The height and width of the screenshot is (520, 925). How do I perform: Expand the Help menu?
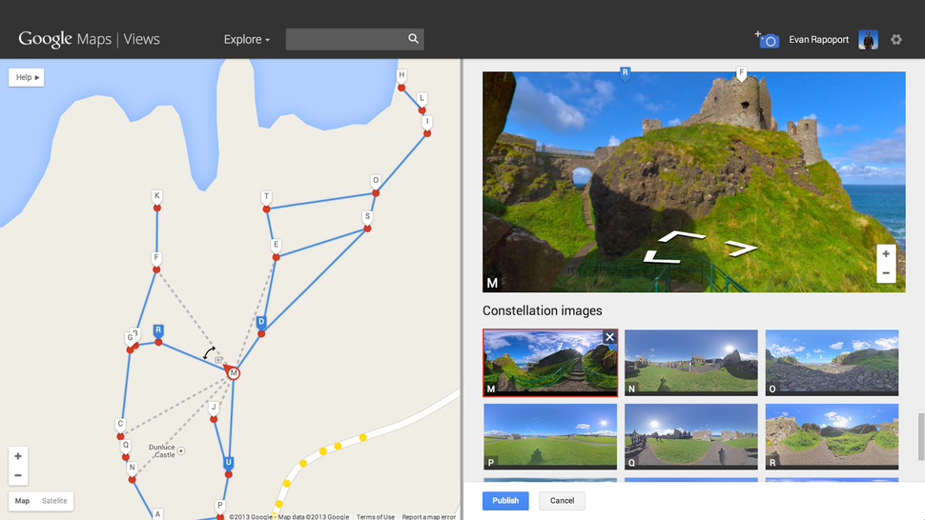(x=27, y=77)
